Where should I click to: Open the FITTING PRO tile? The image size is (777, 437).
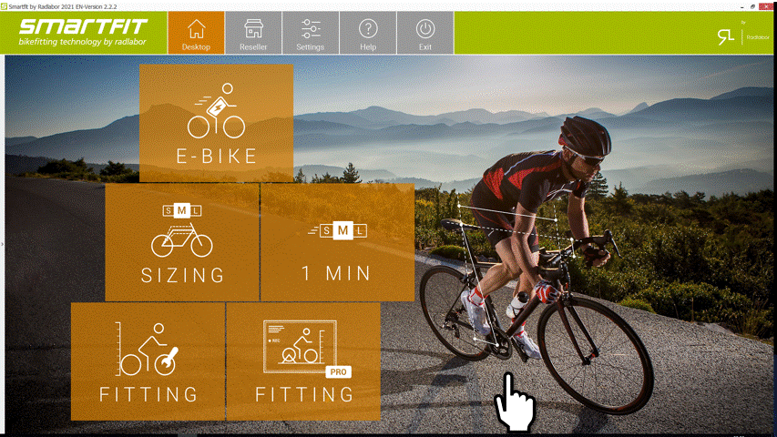point(303,361)
